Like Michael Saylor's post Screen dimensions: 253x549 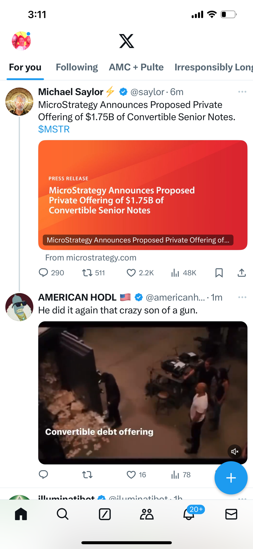[x=131, y=273]
